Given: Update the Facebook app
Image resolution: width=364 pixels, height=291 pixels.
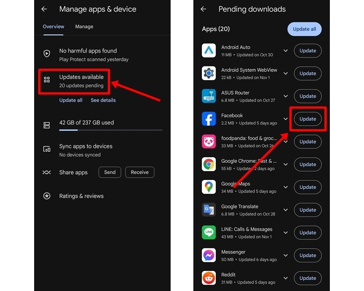Looking at the screenshot, I should click(x=308, y=119).
